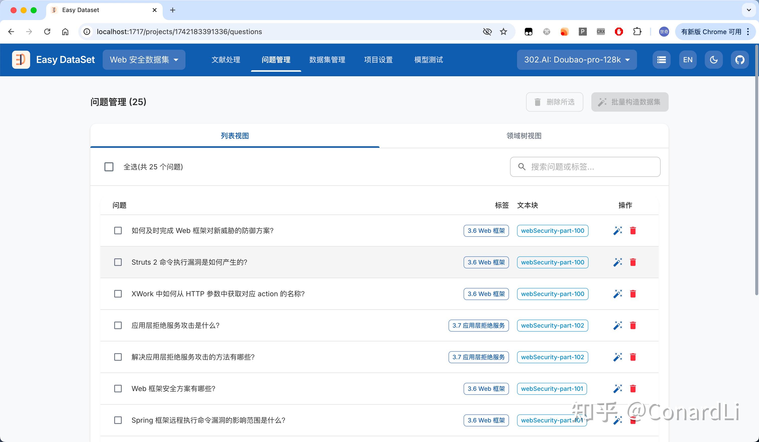The image size is (759, 442).
Task: Click the magic wand icon on Struts 2 row
Action: [618, 262]
